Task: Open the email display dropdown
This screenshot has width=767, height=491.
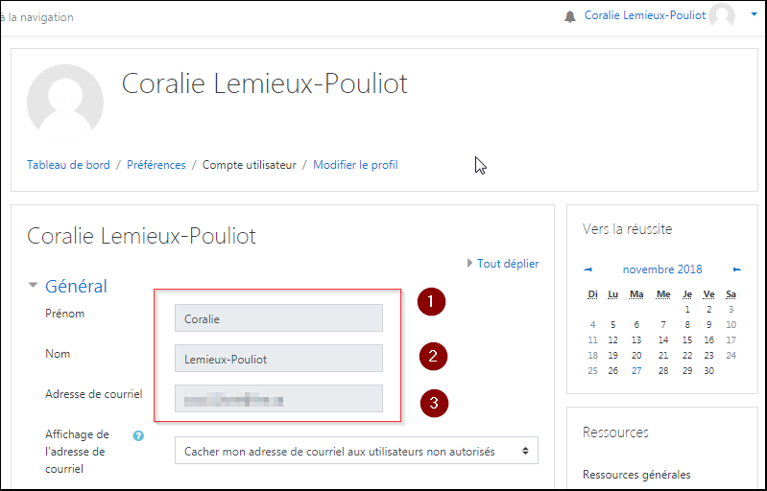Action: pos(356,451)
